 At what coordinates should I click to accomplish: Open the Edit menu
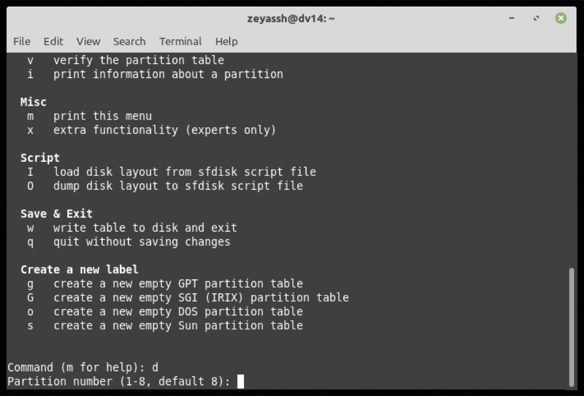(x=53, y=41)
